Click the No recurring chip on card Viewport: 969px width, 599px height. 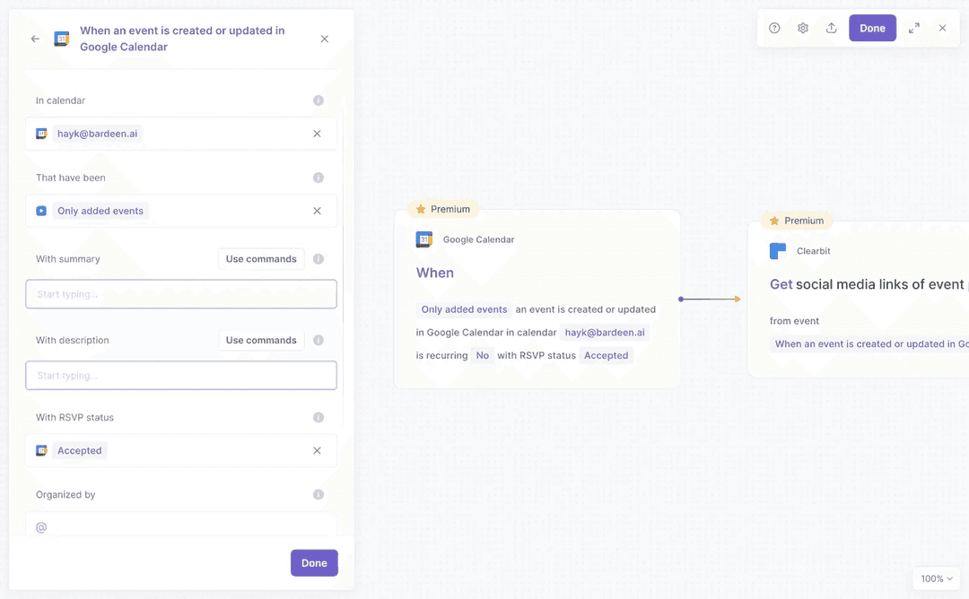[x=482, y=355]
